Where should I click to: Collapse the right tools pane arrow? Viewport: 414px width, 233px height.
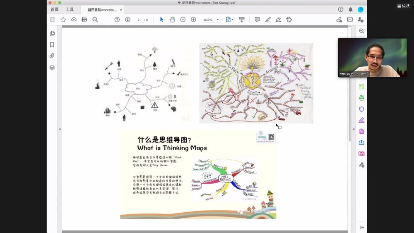(x=354, y=129)
